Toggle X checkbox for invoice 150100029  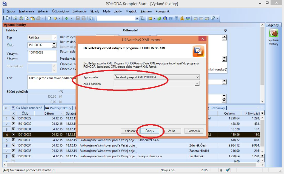point(13,119)
